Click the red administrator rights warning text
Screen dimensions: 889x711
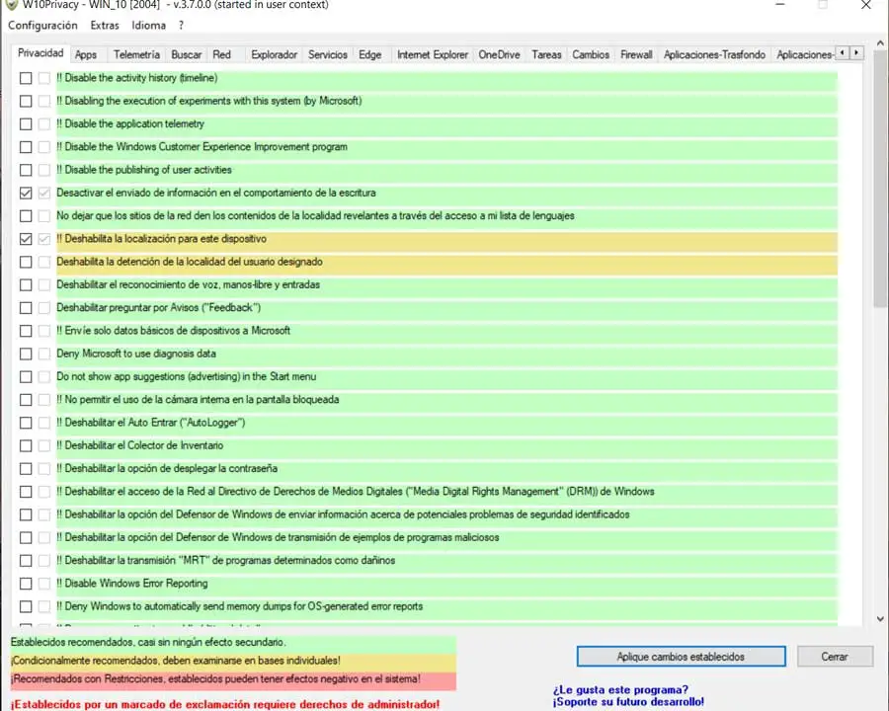point(225,704)
